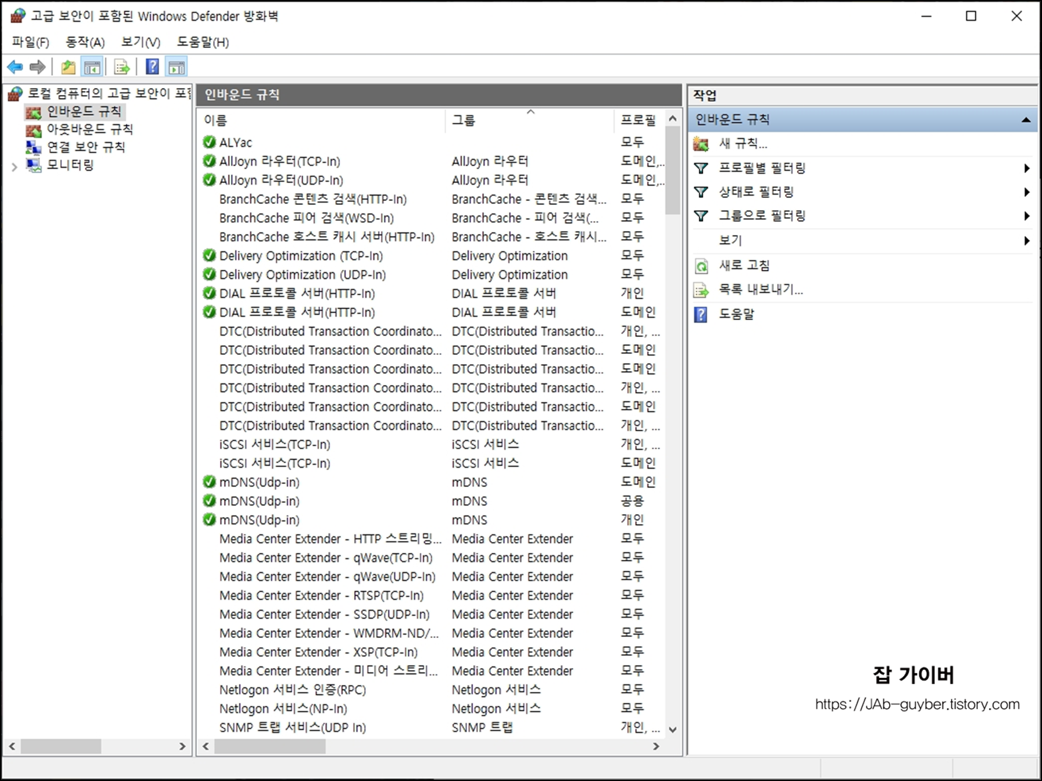This screenshot has height=781, width=1042.
Task: Open the 보기(V) menu
Action: [141, 42]
